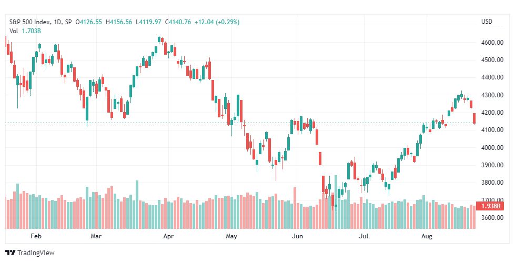Click the late-March peak candle near 4630
The width and height of the screenshot is (515, 262).
(x=159, y=40)
